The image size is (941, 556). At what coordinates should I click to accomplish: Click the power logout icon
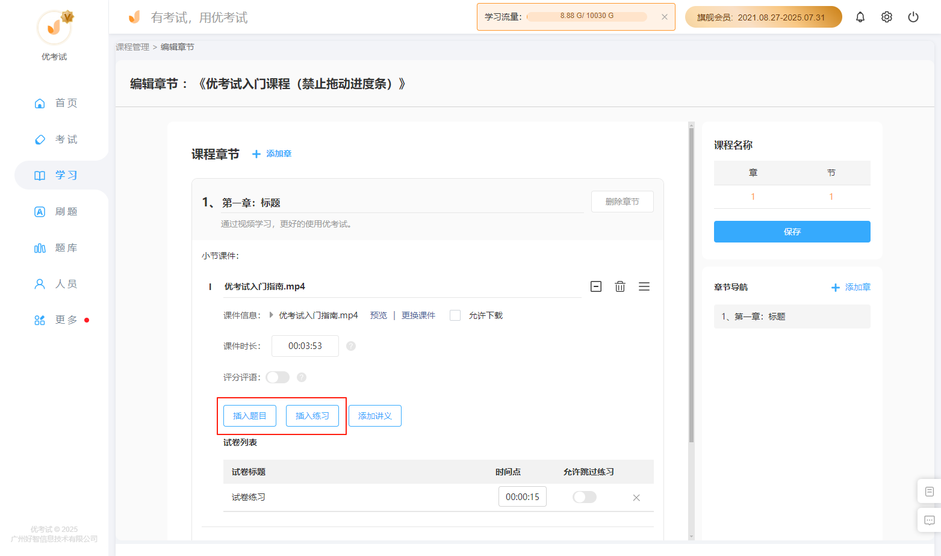pos(913,17)
